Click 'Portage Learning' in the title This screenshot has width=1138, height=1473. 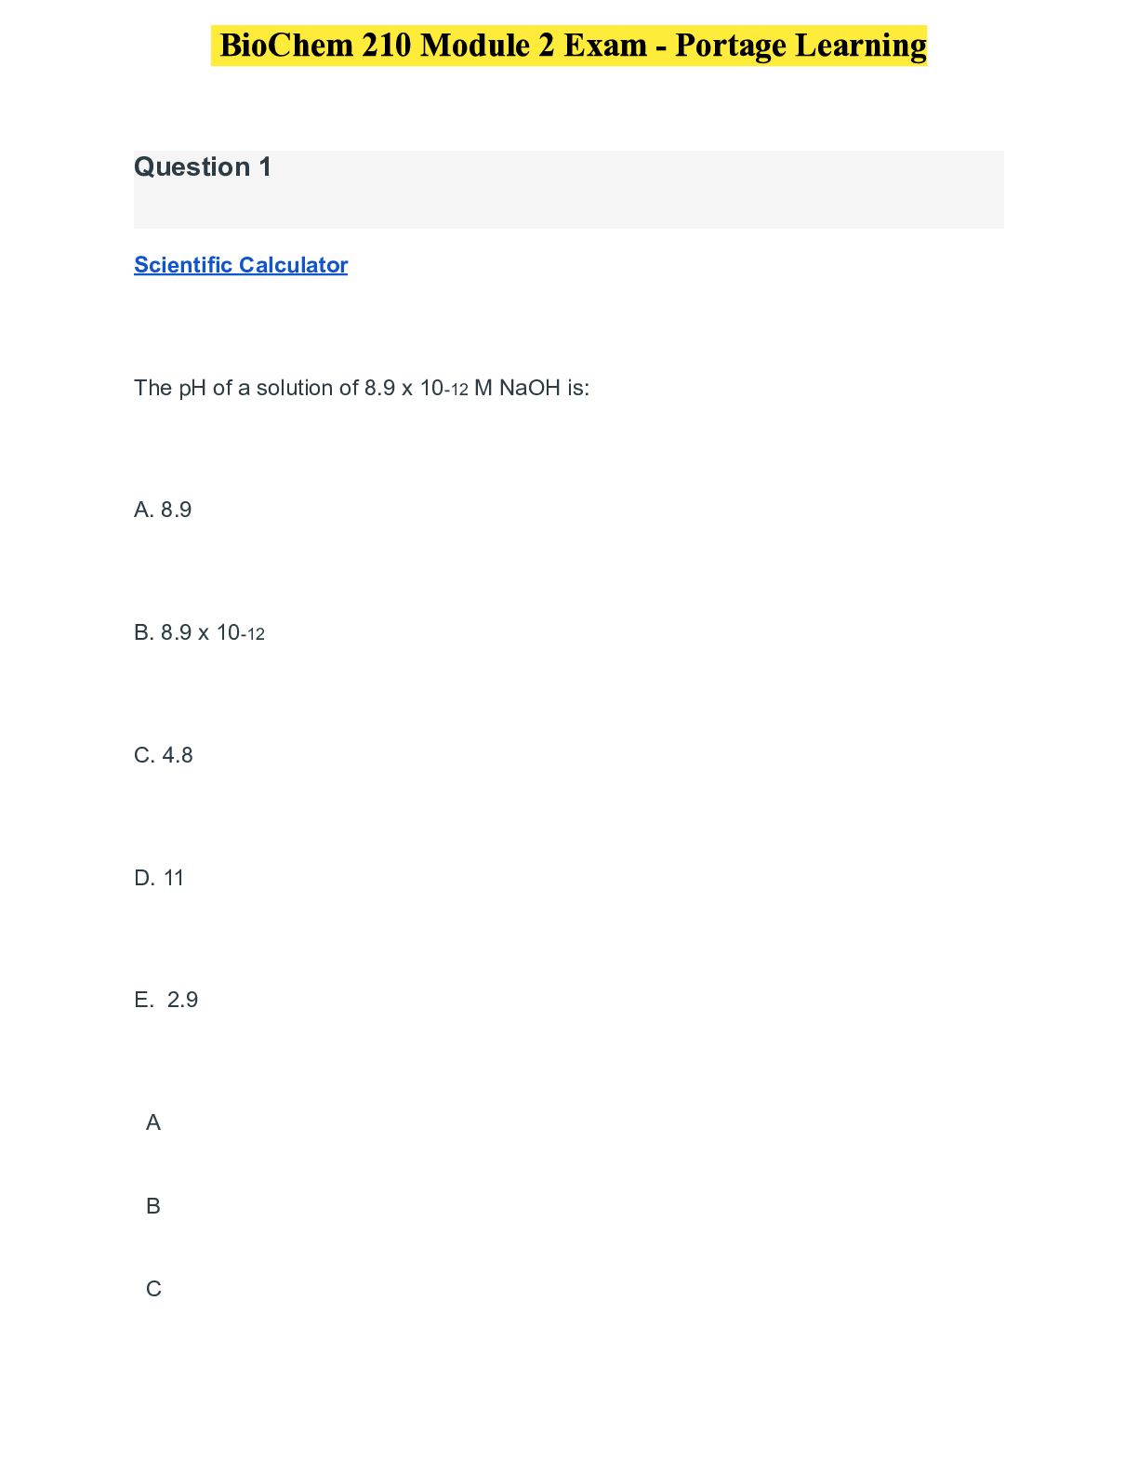pyautogui.click(x=801, y=46)
